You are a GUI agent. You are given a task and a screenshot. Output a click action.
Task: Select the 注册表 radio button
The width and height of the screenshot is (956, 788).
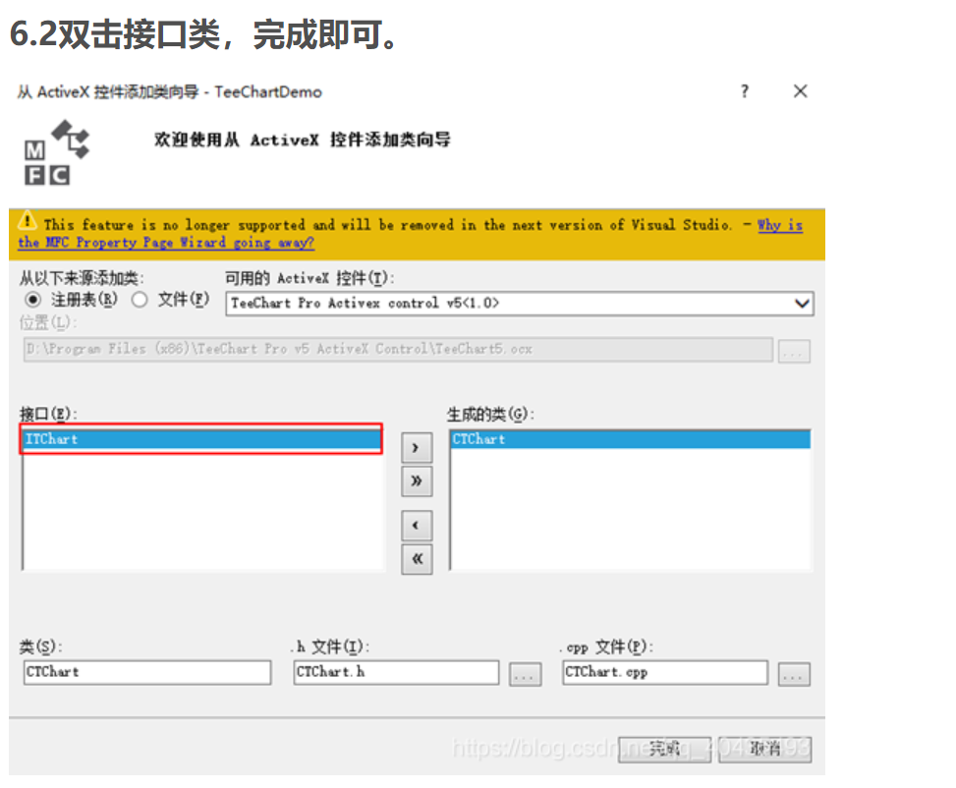[x=33, y=300]
